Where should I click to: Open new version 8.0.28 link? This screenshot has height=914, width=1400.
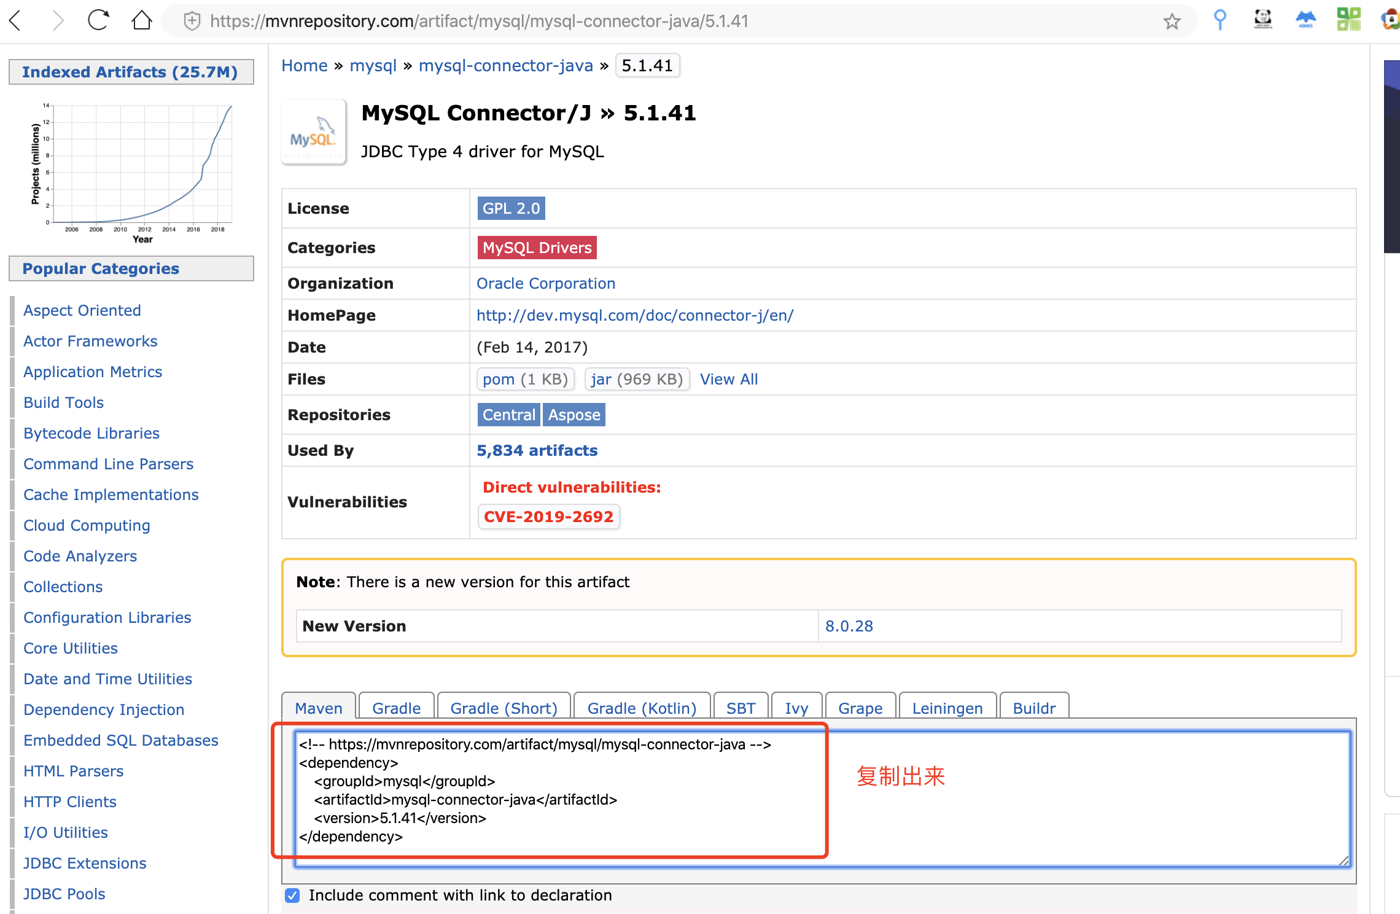point(849,626)
